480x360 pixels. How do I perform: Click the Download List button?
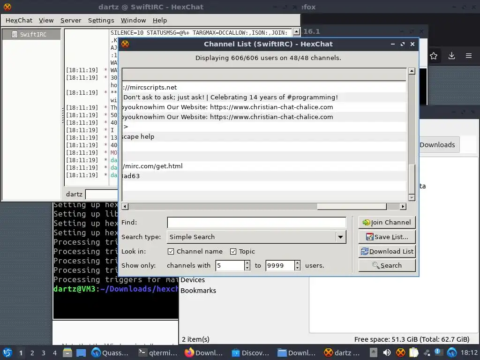pos(387,251)
